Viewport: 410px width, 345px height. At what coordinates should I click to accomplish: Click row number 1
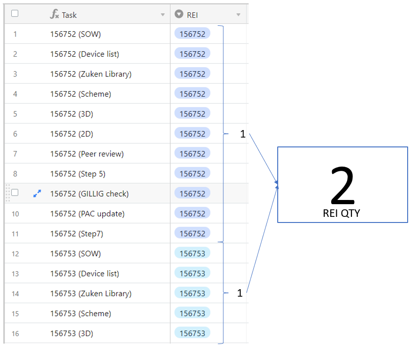pos(15,34)
